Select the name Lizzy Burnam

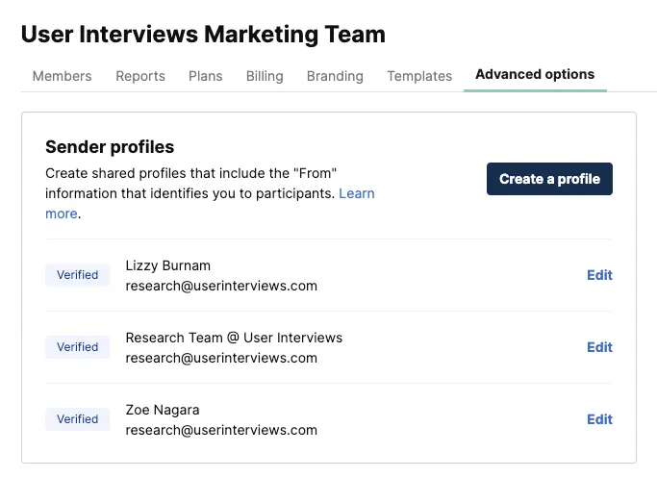pyautogui.click(x=168, y=265)
